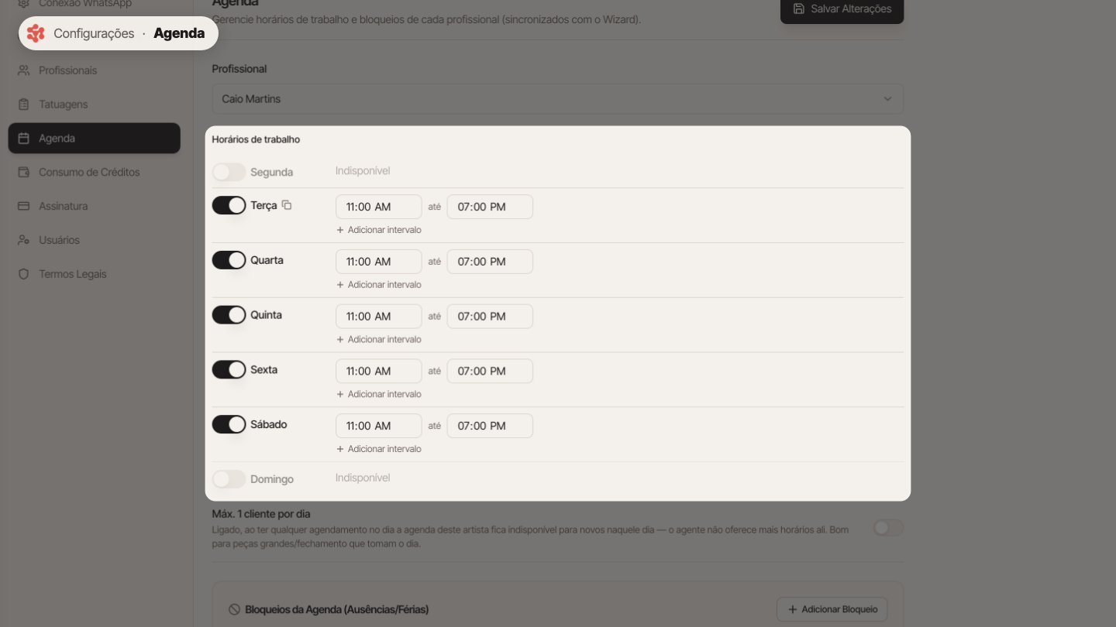Open the Assinatura menu item
This screenshot has width=1116, height=627.
click(94, 206)
